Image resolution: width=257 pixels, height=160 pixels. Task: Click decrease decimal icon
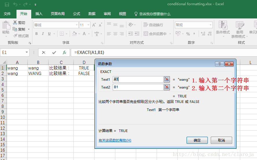pyautogui.click(x=210, y=34)
